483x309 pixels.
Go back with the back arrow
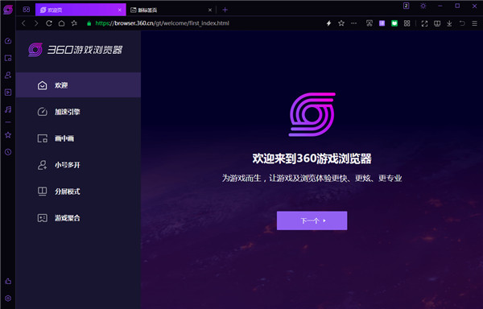pos(23,23)
